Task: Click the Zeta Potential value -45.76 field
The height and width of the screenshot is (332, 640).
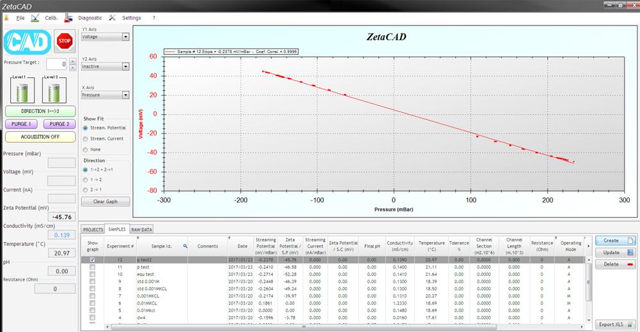Action: [61, 217]
